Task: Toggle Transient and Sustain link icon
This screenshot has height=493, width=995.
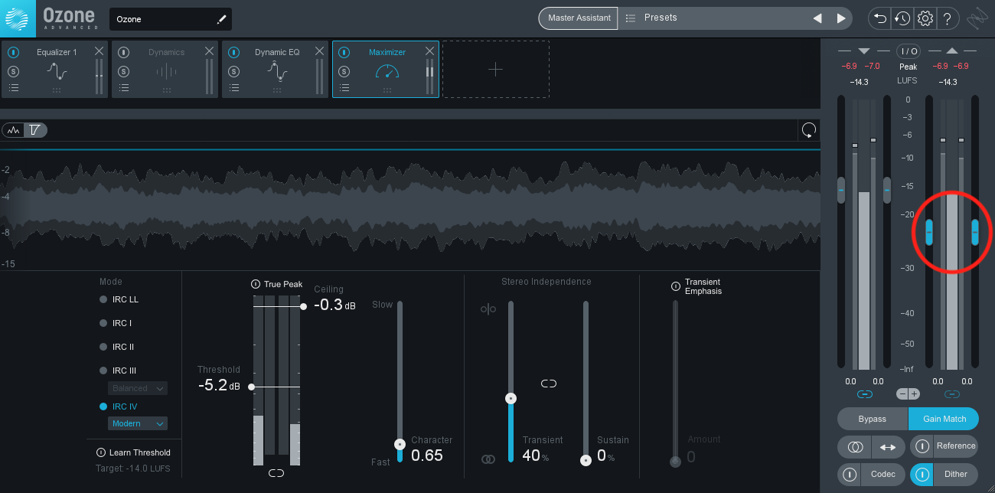Action: click(549, 384)
